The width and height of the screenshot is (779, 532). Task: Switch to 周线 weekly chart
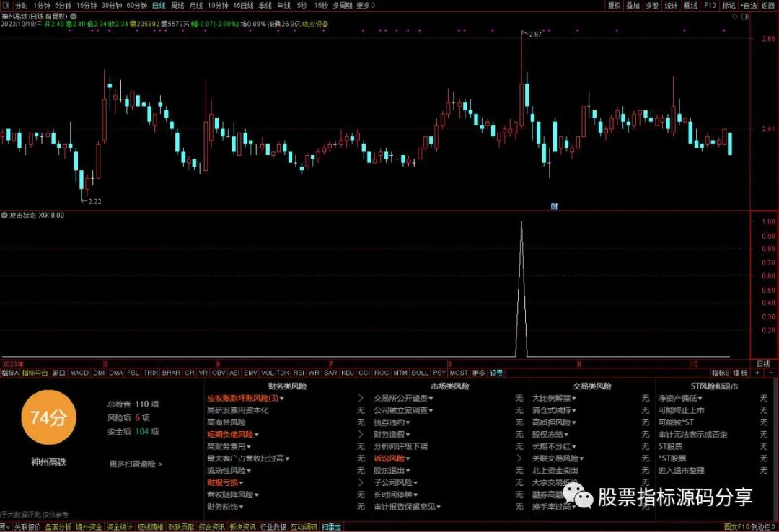point(177,6)
